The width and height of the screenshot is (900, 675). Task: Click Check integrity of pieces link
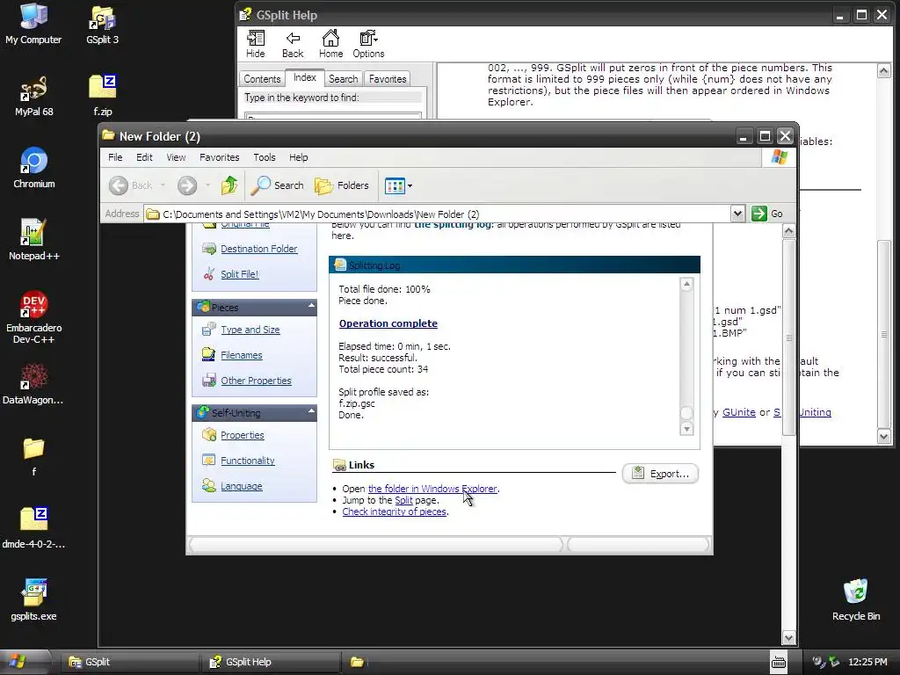point(395,512)
